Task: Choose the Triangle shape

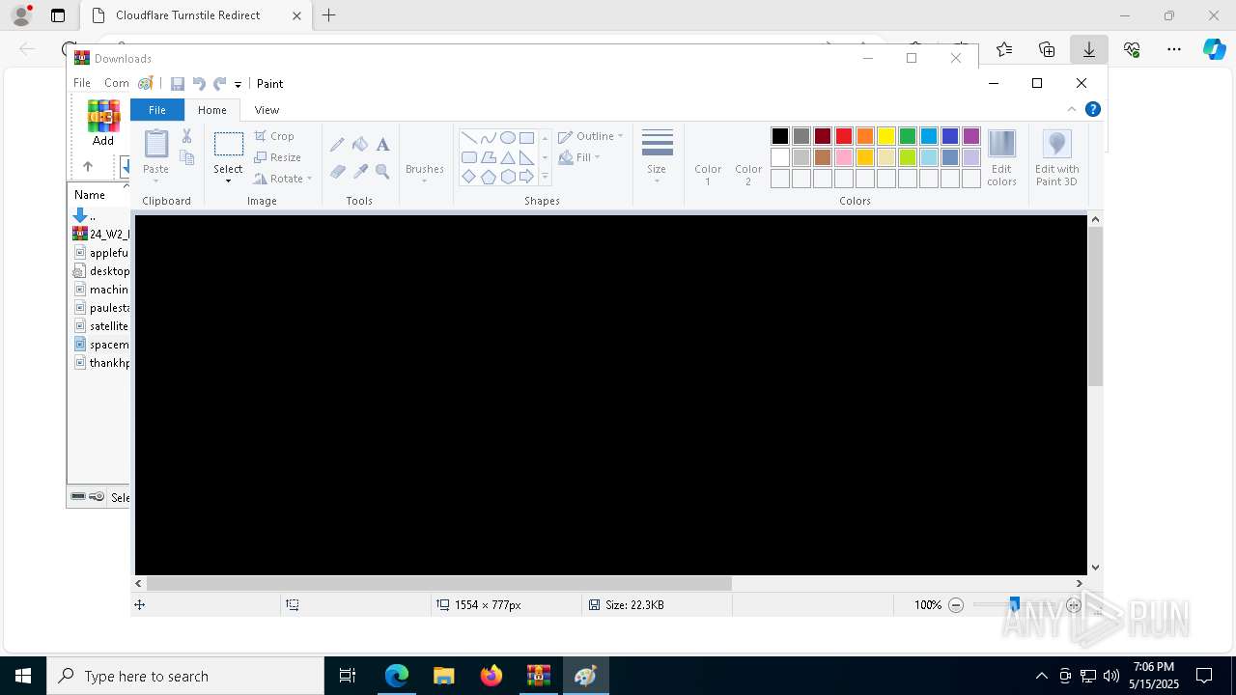Action: [x=508, y=157]
